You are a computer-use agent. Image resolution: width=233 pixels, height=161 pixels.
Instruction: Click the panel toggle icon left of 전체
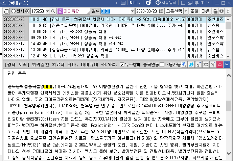(6, 11)
